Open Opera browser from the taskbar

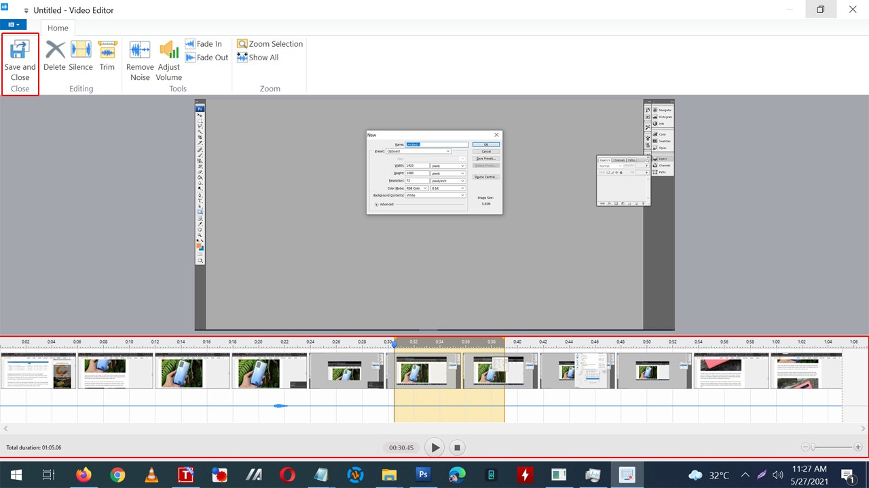[287, 474]
